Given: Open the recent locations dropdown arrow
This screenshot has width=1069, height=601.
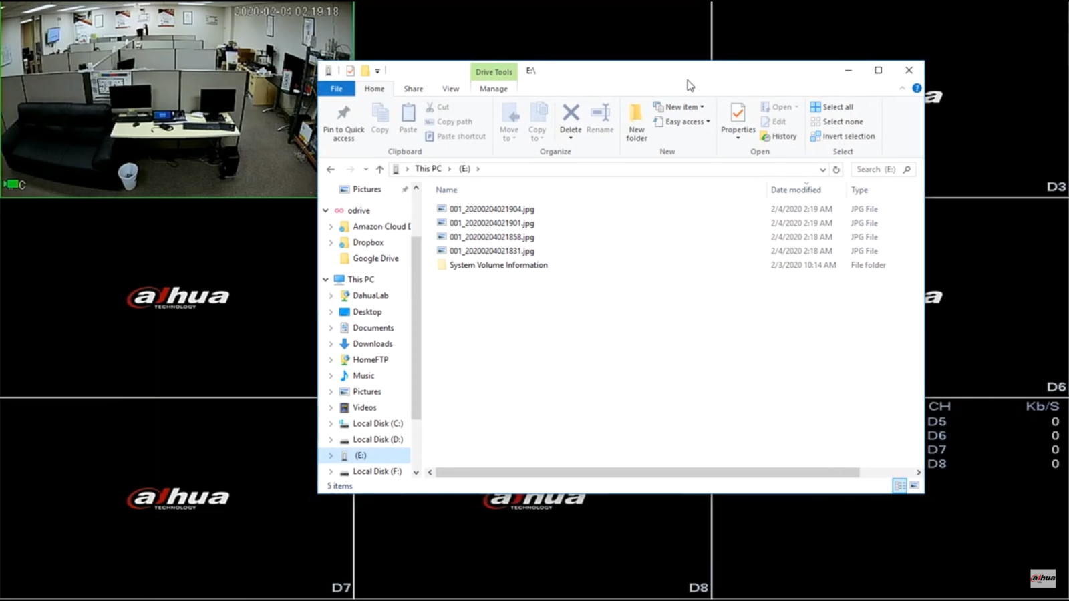Looking at the screenshot, I should pos(365,170).
